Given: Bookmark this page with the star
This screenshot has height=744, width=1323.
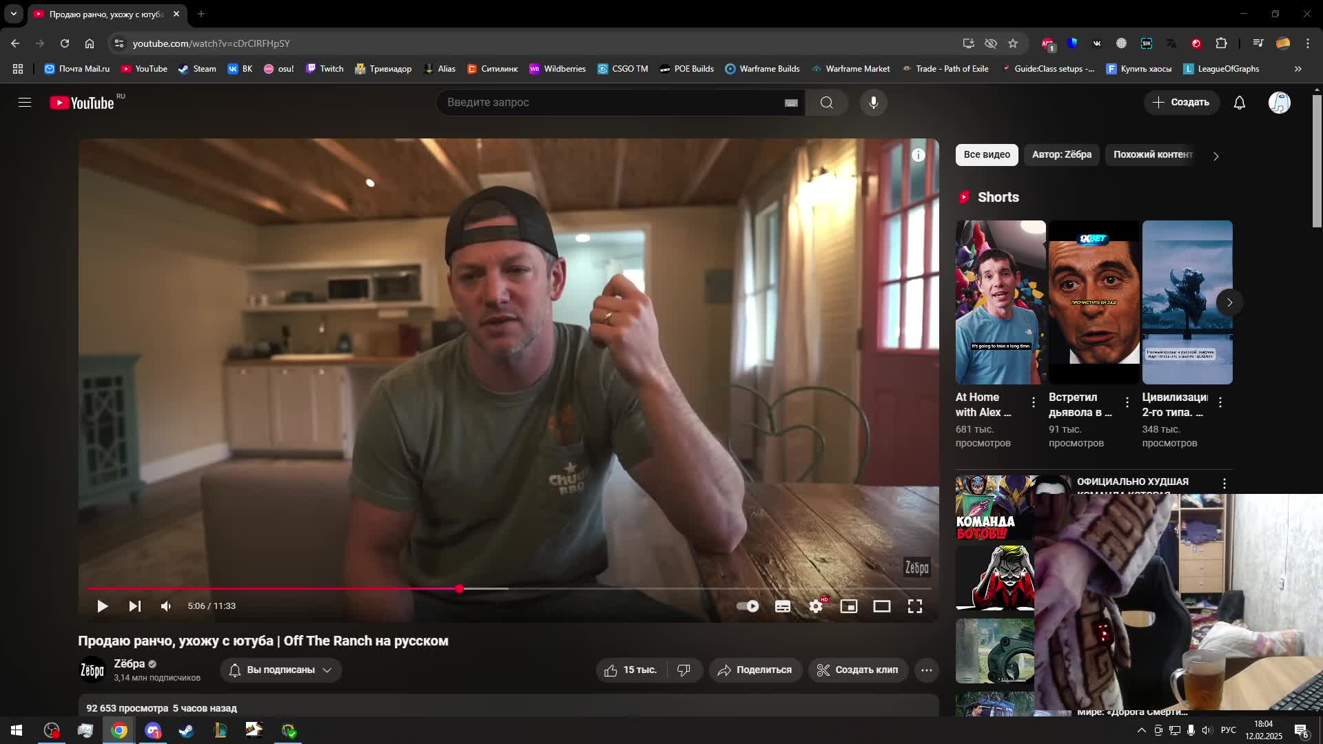Looking at the screenshot, I should (x=1013, y=43).
